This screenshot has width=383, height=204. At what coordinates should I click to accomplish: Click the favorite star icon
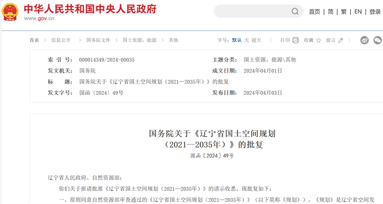coord(318,40)
